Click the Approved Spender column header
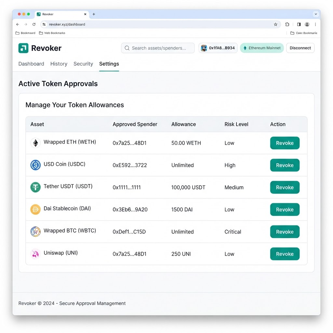333x333 pixels. coord(135,124)
